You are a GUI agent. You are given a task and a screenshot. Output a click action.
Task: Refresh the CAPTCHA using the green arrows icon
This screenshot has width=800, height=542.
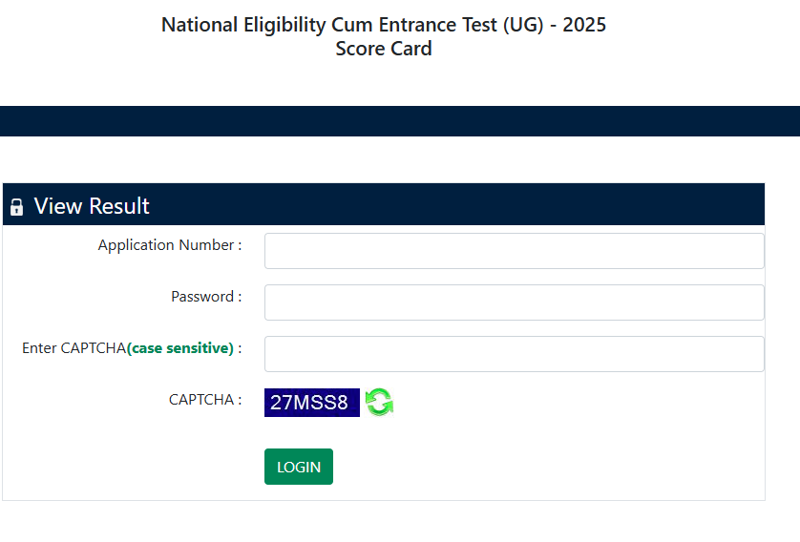coord(380,402)
